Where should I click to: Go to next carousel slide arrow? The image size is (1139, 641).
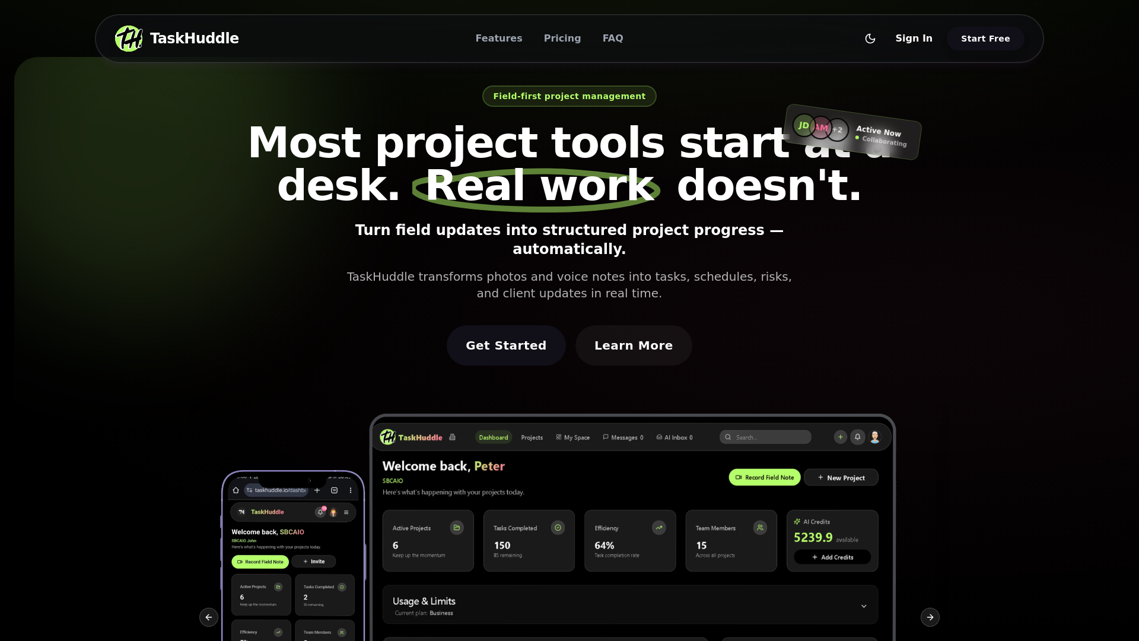tap(930, 617)
